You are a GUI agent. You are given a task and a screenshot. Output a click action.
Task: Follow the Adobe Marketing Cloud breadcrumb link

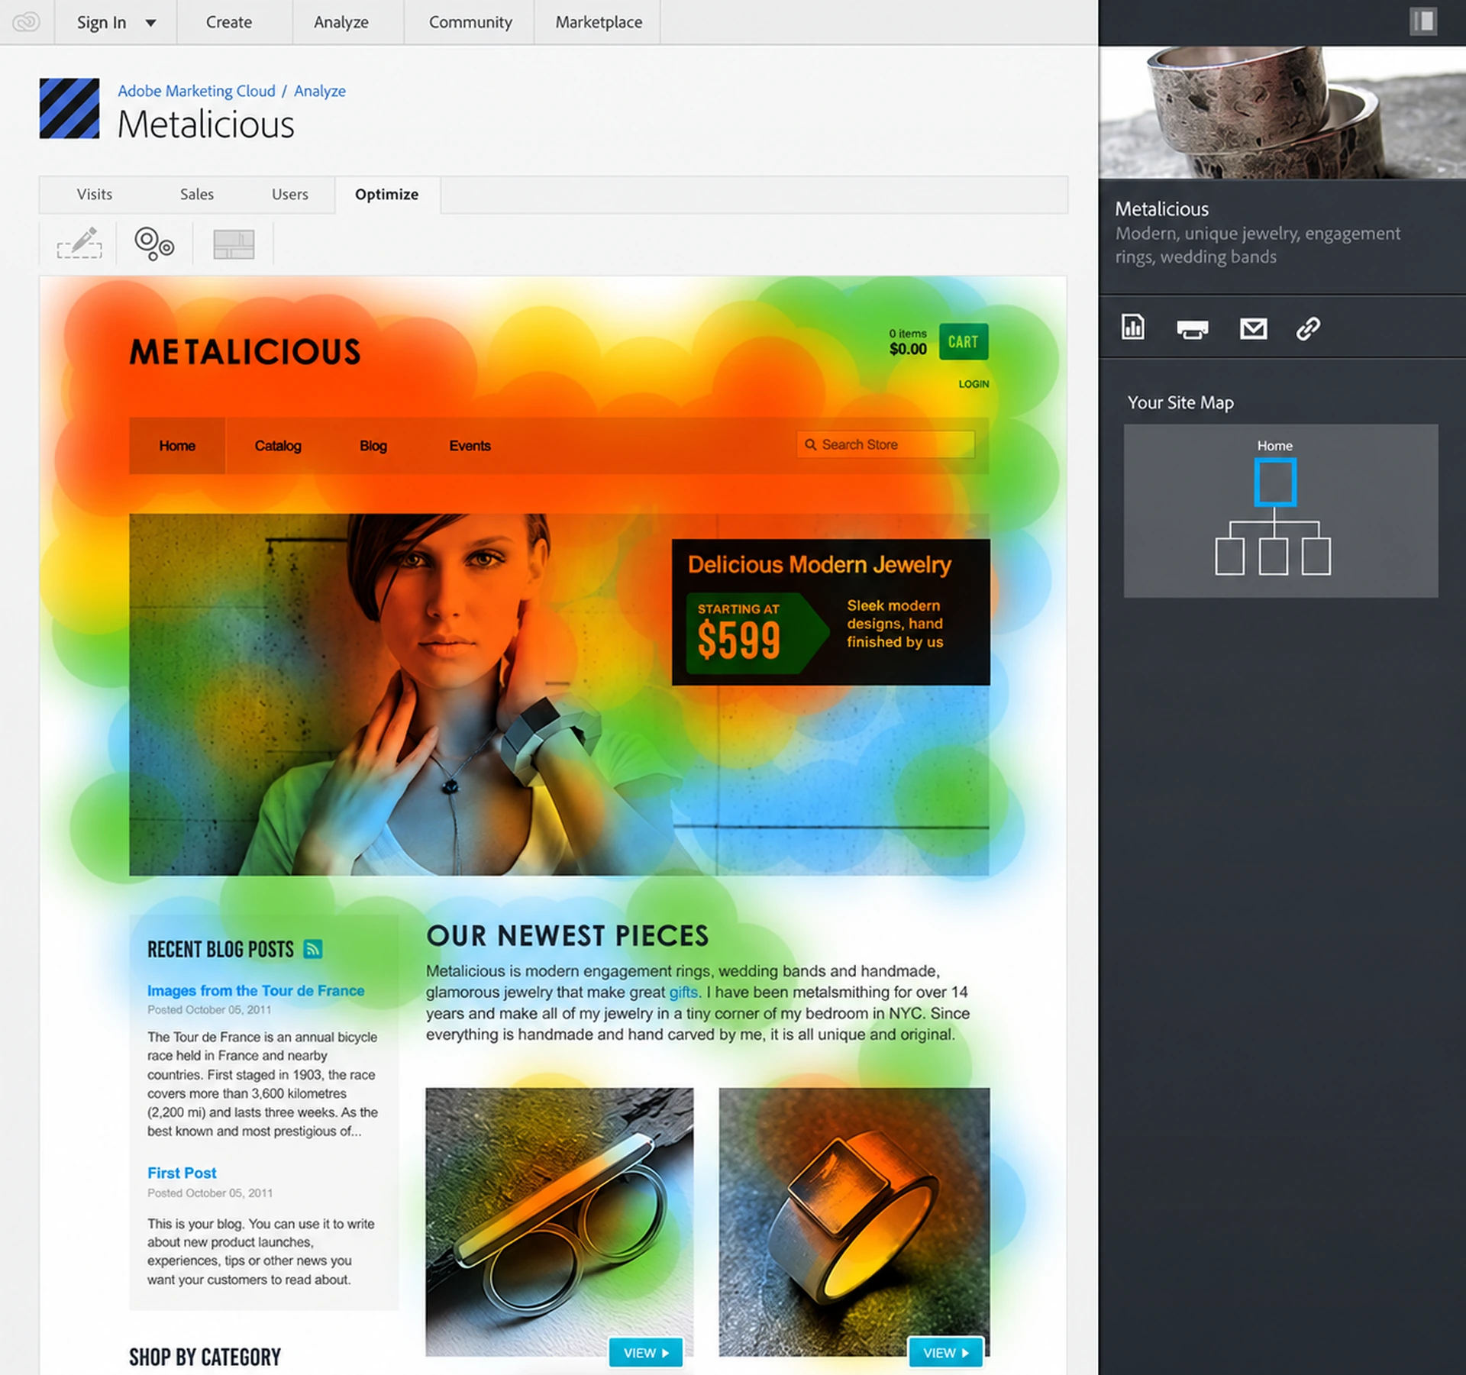[196, 91]
